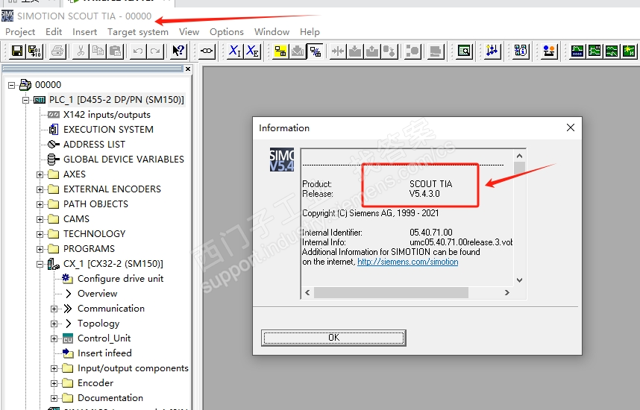Click the greyed icon with two arrows pointing inward
This screenshot has width=640, height=410.
point(338,51)
